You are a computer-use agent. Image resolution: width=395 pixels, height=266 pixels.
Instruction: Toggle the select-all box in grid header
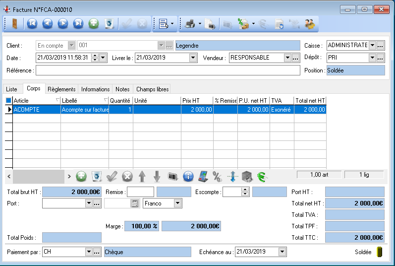click(x=8, y=101)
